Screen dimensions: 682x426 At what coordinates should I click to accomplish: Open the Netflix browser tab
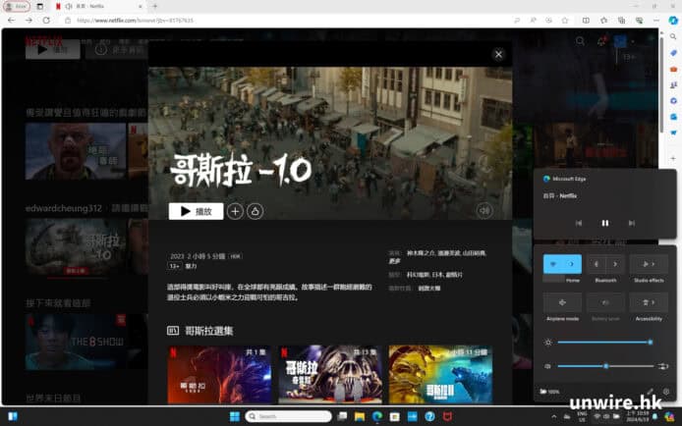point(88,6)
